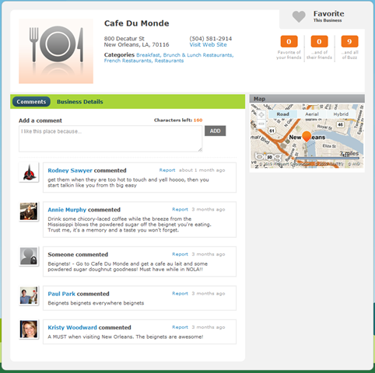Report Annie Murphy's comment

(180, 209)
